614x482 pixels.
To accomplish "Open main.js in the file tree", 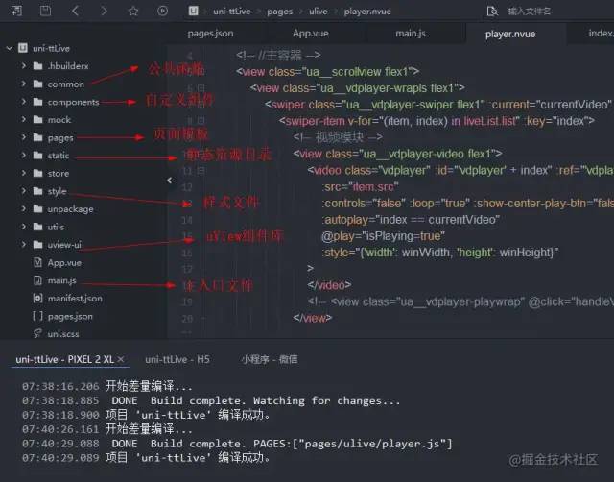I will click(61, 280).
